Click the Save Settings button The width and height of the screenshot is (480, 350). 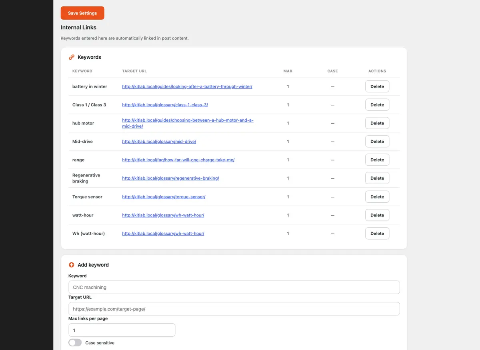(x=82, y=13)
